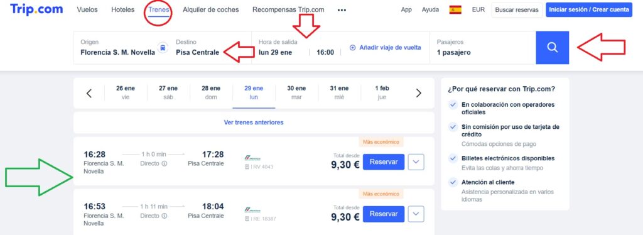The height and width of the screenshot is (235, 643).
Task: Swap stations with the train icon
Action: coord(163,48)
